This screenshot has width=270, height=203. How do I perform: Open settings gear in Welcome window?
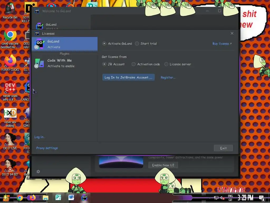coord(38,171)
